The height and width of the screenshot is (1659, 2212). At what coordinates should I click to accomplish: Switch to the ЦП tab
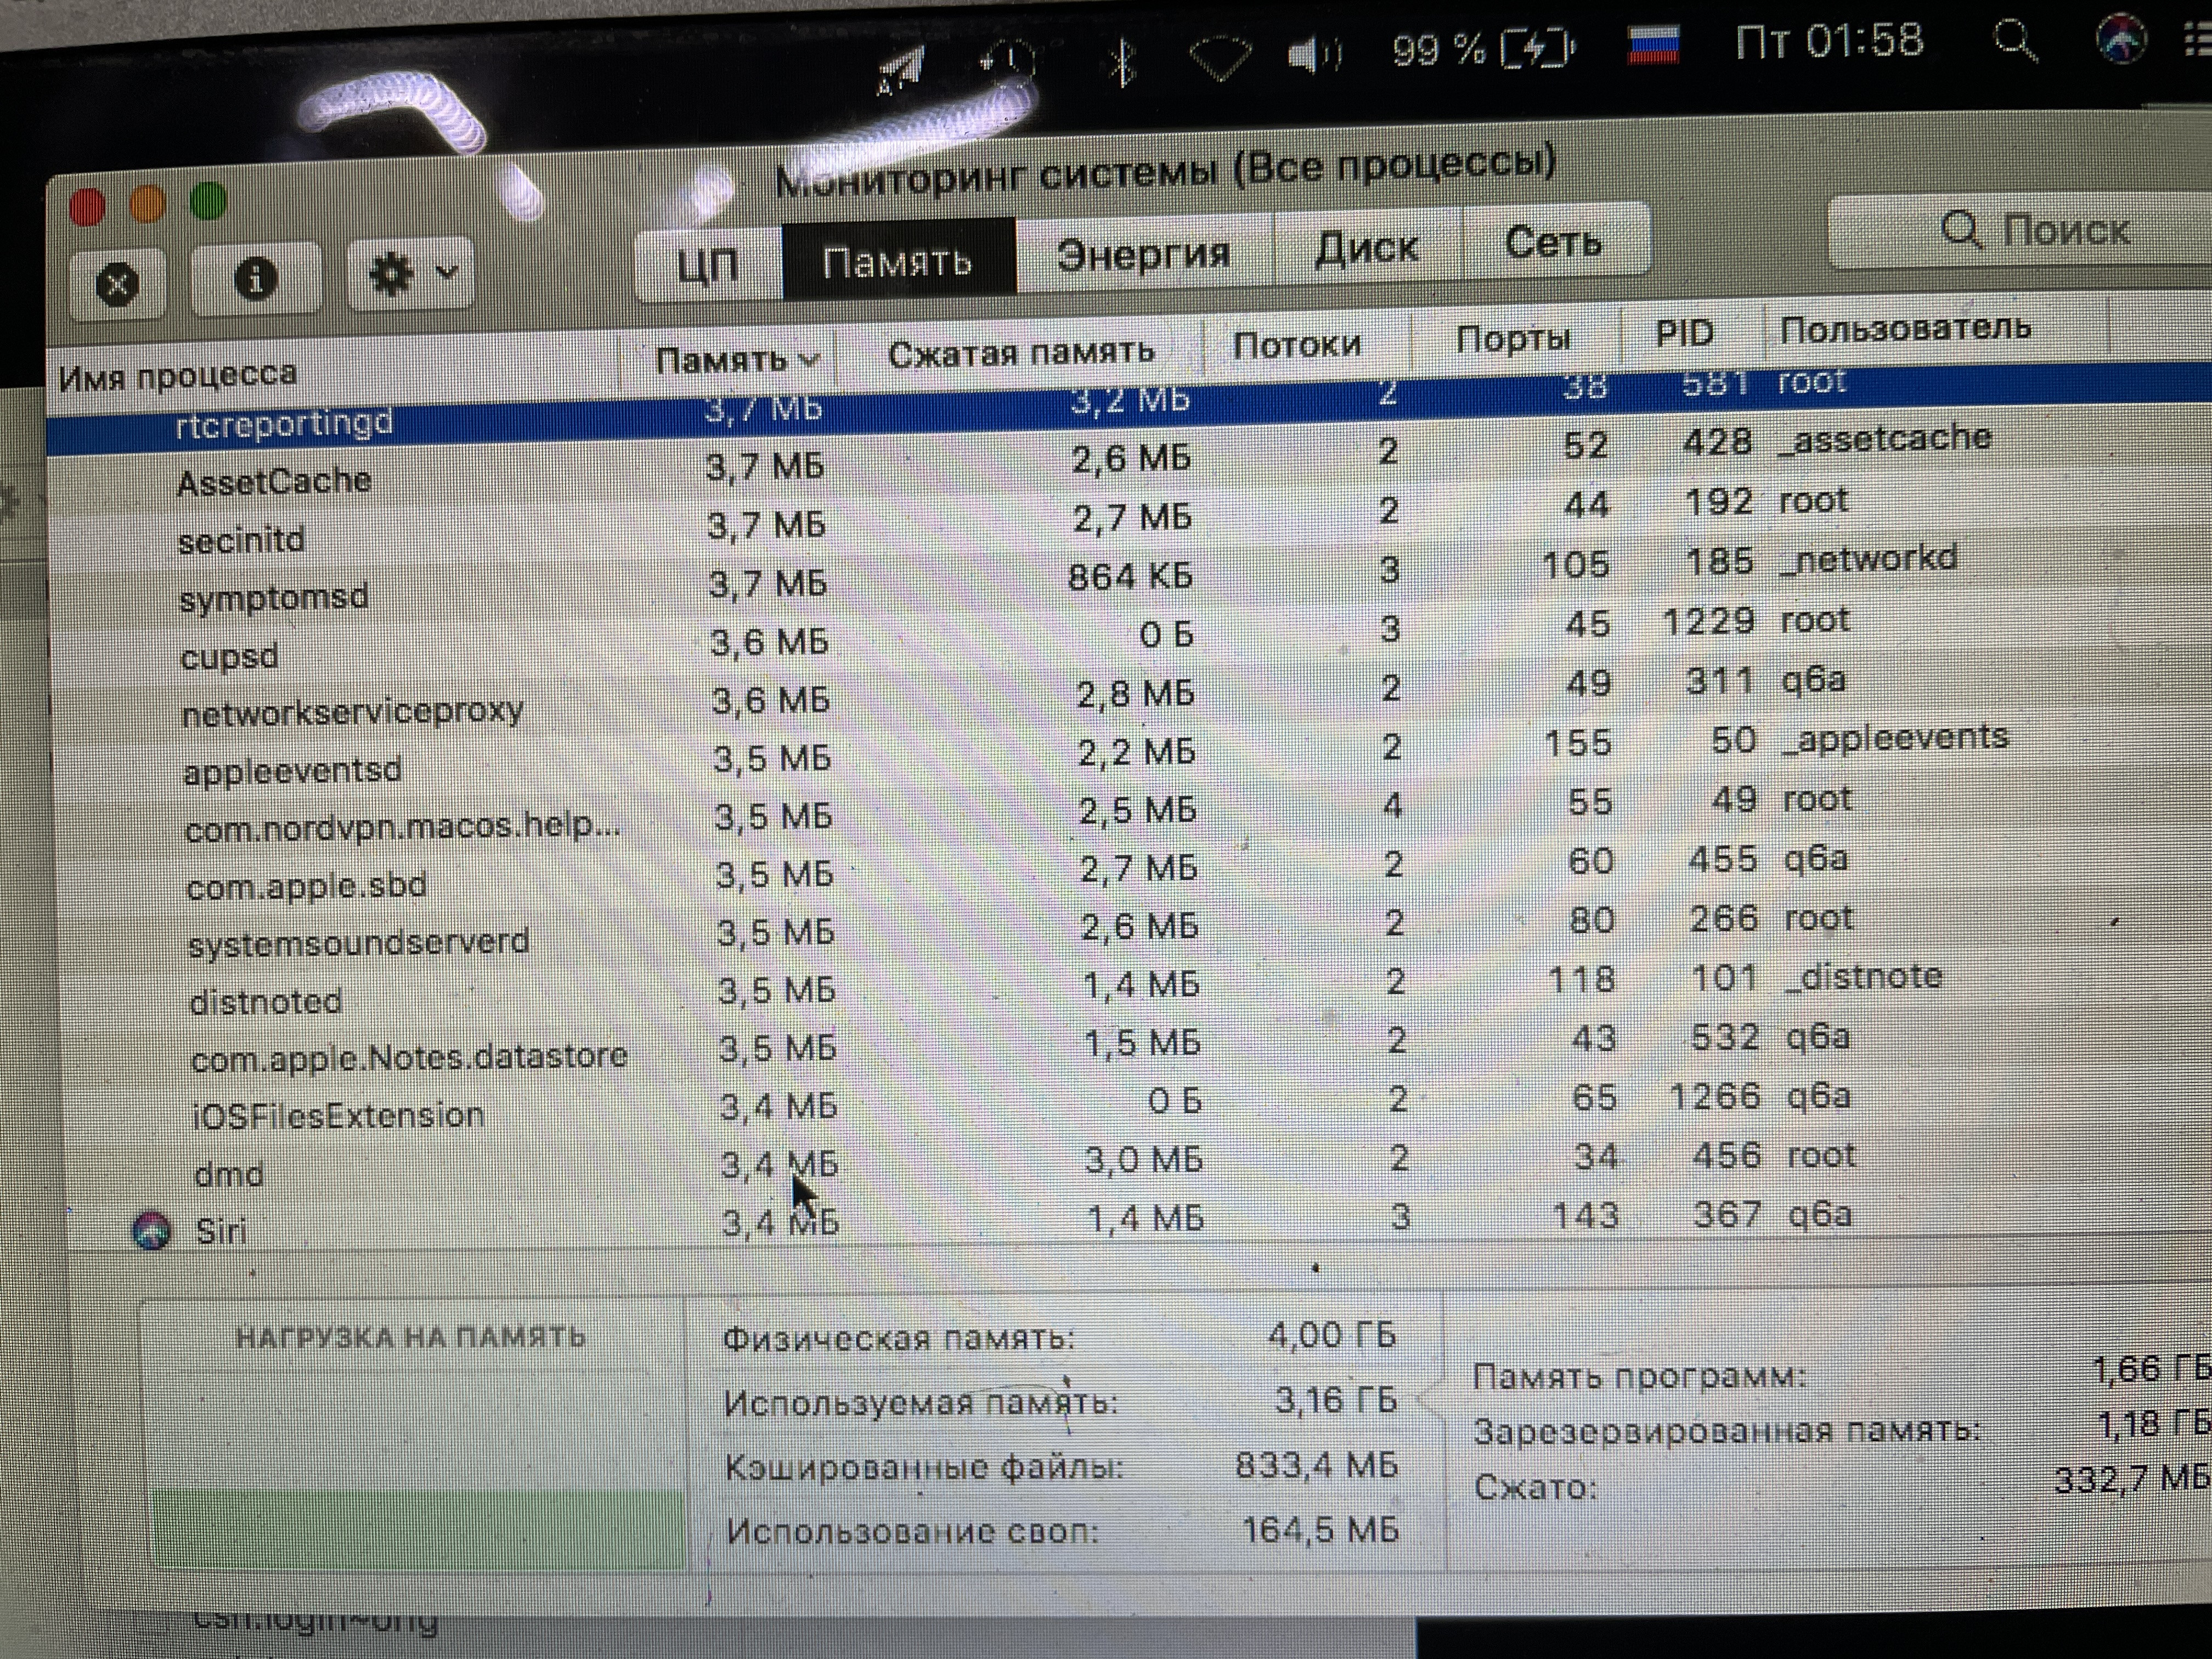point(708,265)
